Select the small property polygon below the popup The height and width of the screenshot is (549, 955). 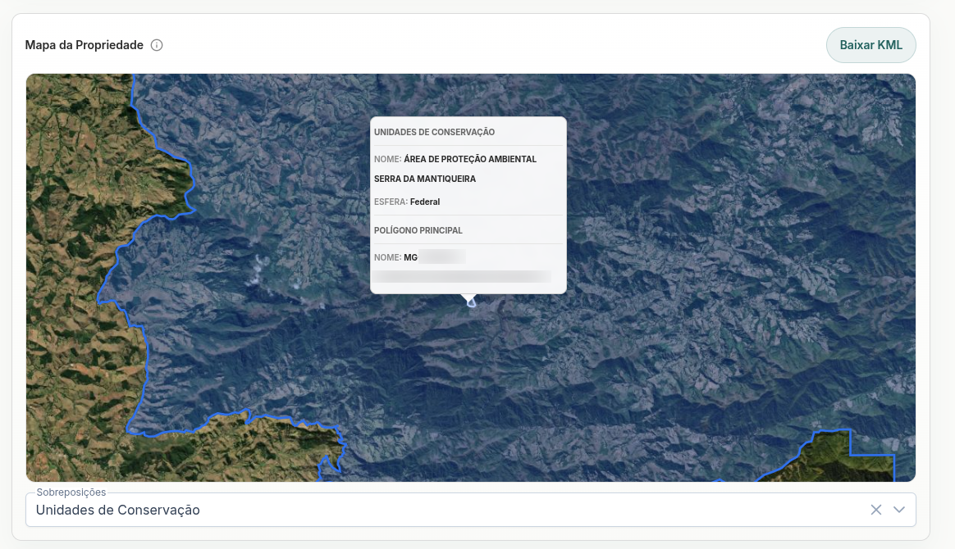pyautogui.click(x=471, y=302)
